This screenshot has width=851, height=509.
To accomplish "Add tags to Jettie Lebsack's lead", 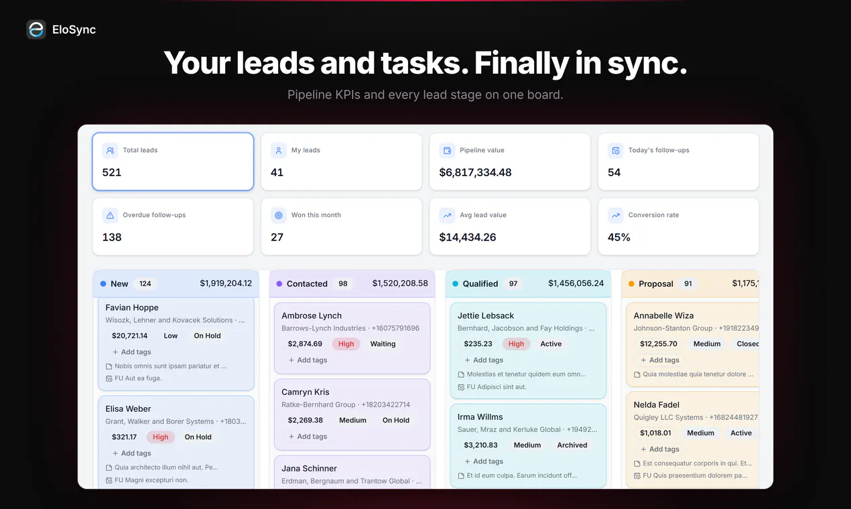I will tap(483, 360).
